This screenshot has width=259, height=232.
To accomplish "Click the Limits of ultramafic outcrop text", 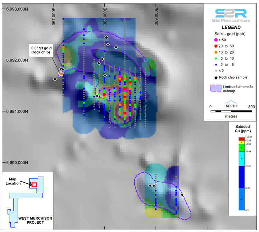I will point(238,89).
